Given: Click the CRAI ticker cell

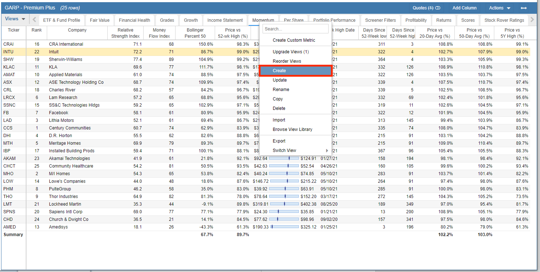Looking at the screenshot, I should [x=14, y=44].
